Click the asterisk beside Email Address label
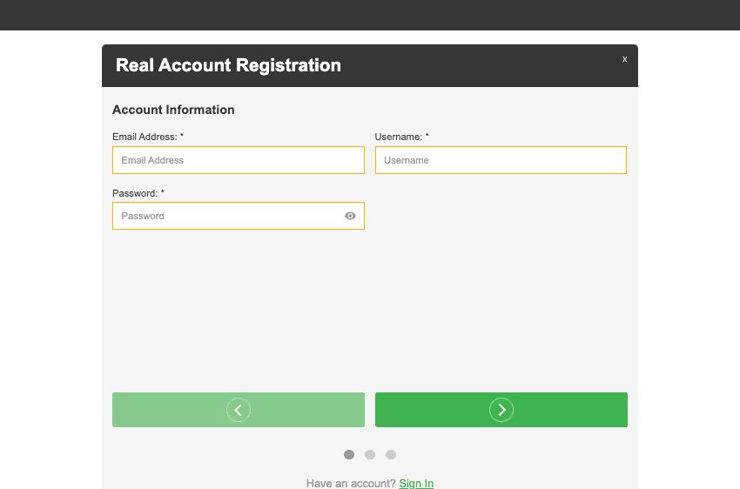740x489 pixels. point(182,137)
